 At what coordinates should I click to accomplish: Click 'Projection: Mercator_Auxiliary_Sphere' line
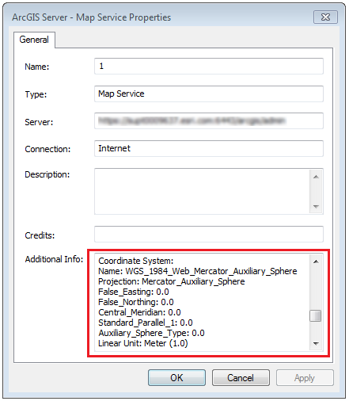172,281
